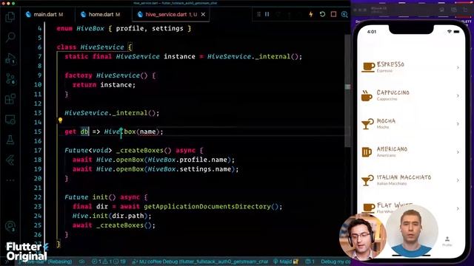Pause the debug session
Image resolution: width=474 pixels, height=266 pixels.
[267, 14]
